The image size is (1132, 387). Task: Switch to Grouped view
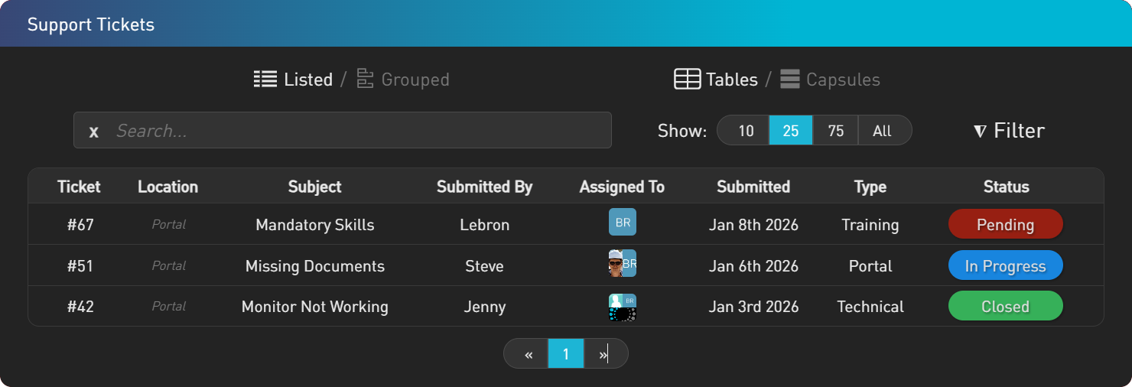[x=415, y=80]
